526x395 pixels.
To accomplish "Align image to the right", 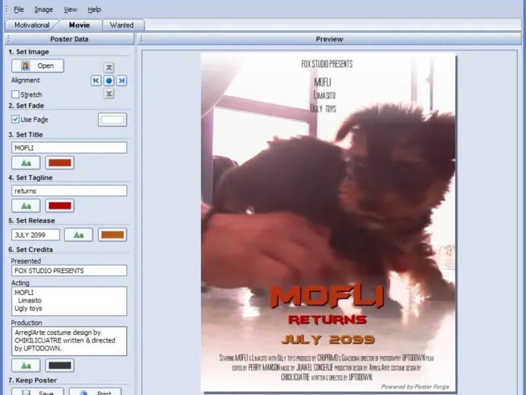I will (122, 80).
